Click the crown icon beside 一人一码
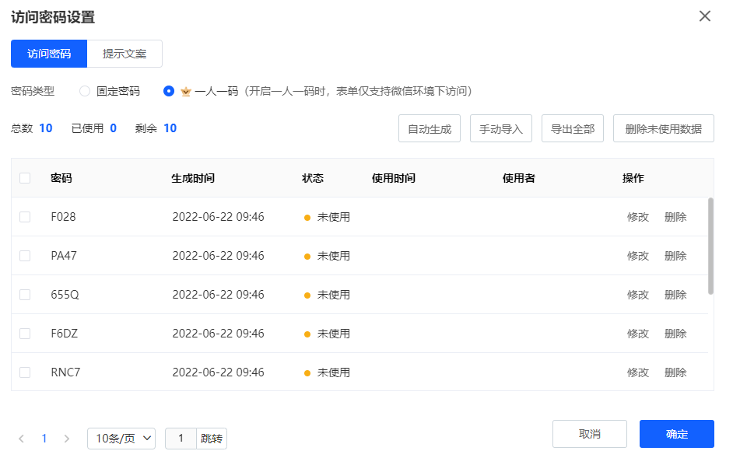This screenshot has height=458, width=733. point(185,91)
